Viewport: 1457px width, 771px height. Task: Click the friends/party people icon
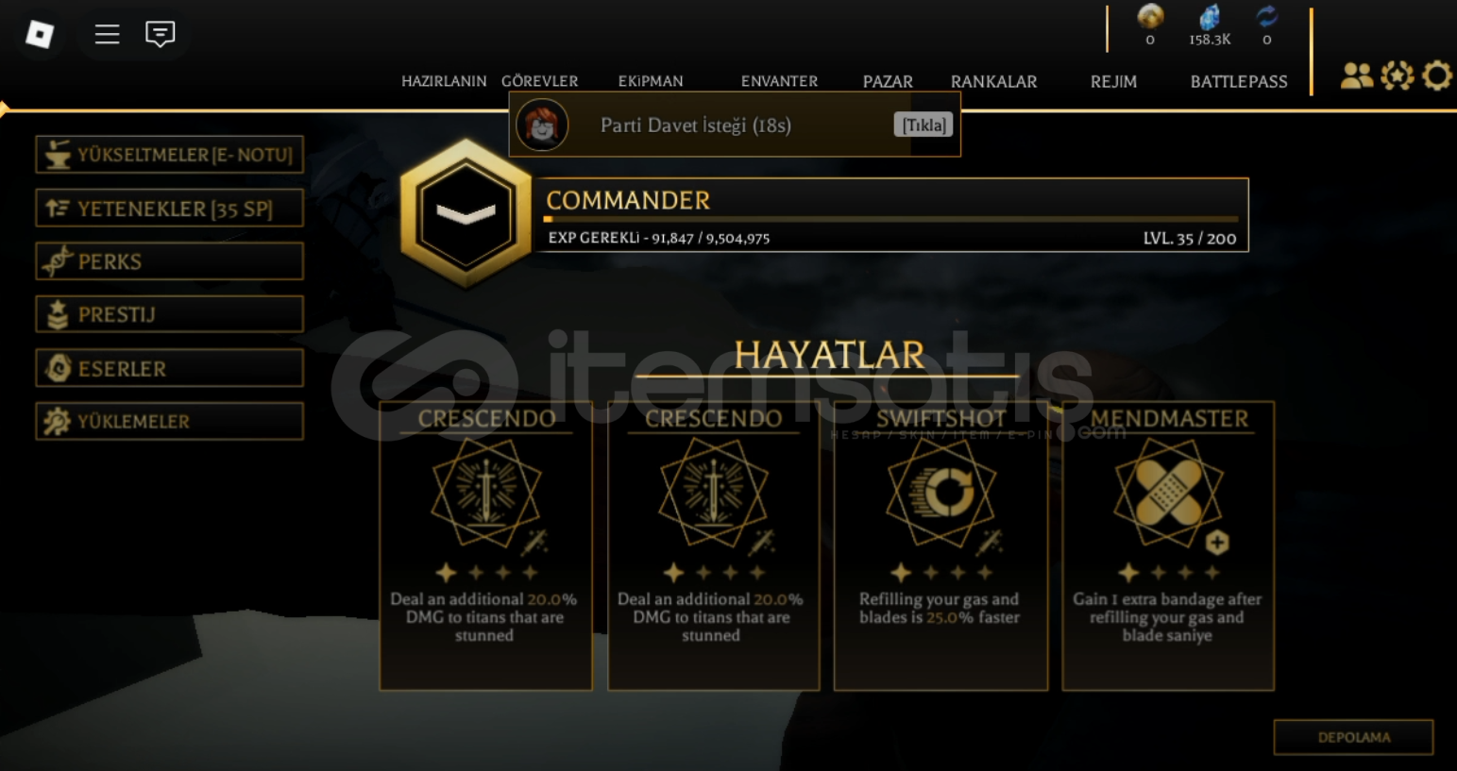1357,75
